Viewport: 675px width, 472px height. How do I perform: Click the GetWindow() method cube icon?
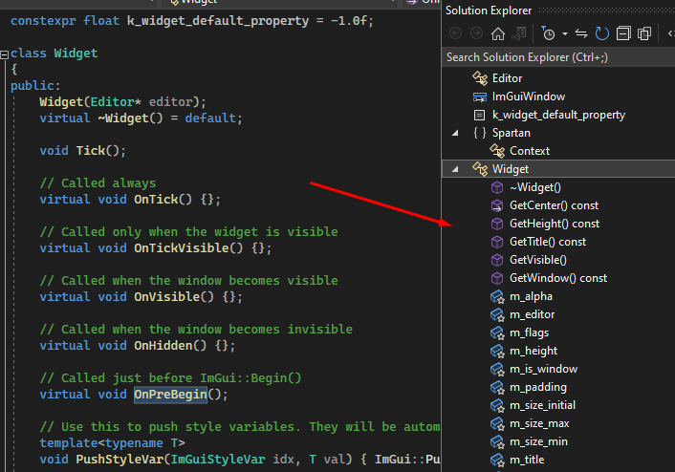point(497,278)
